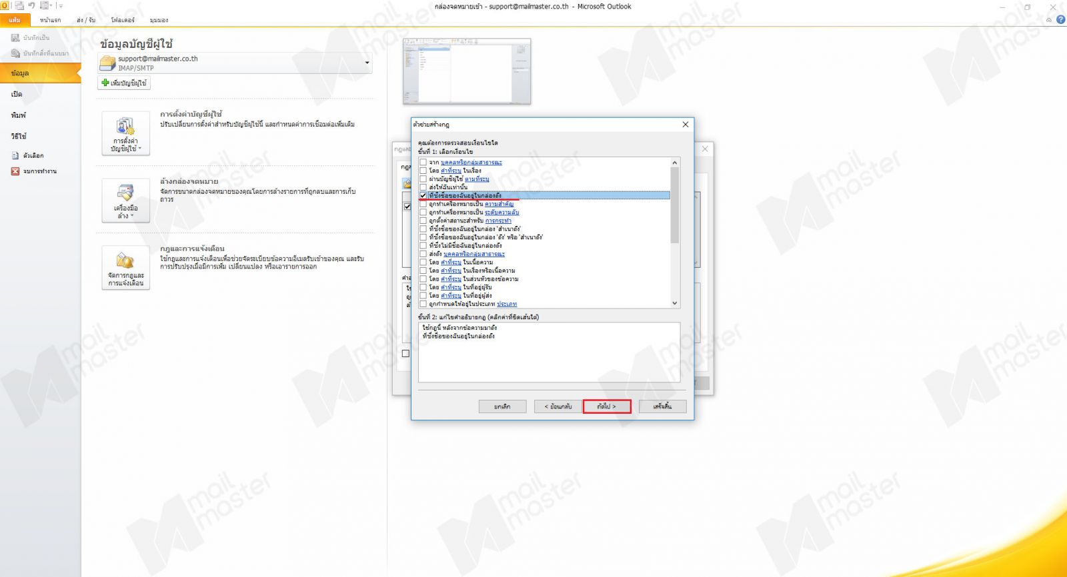Uncheck the ที่ซึ่งชื่อของฉันอยู่ในกล่องถึง condition box

pyautogui.click(x=423, y=195)
